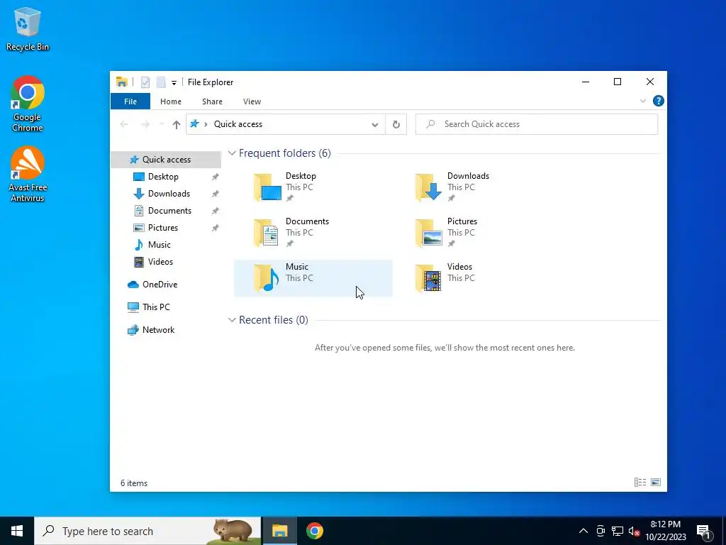
Task: Switch to the Home ribbon tab
Action: pos(171,101)
